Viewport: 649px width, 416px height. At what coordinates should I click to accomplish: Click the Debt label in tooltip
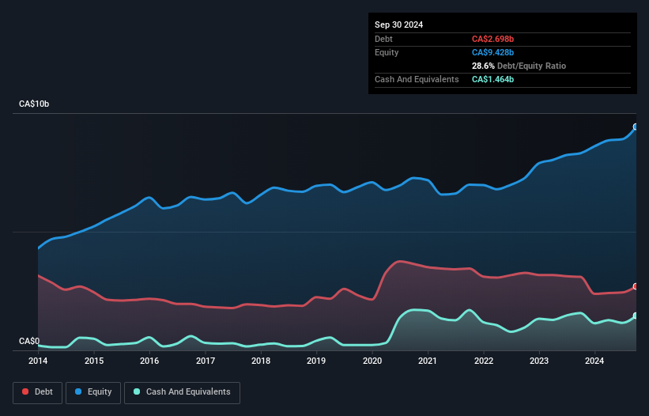tap(383, 39)
